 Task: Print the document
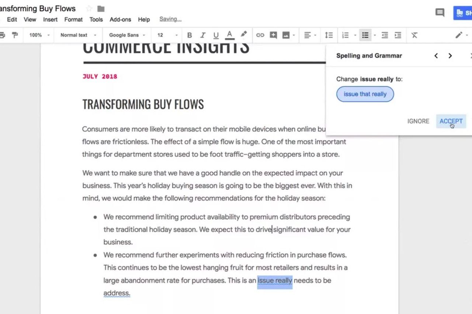pyautogui.click(x=3, y=35)
